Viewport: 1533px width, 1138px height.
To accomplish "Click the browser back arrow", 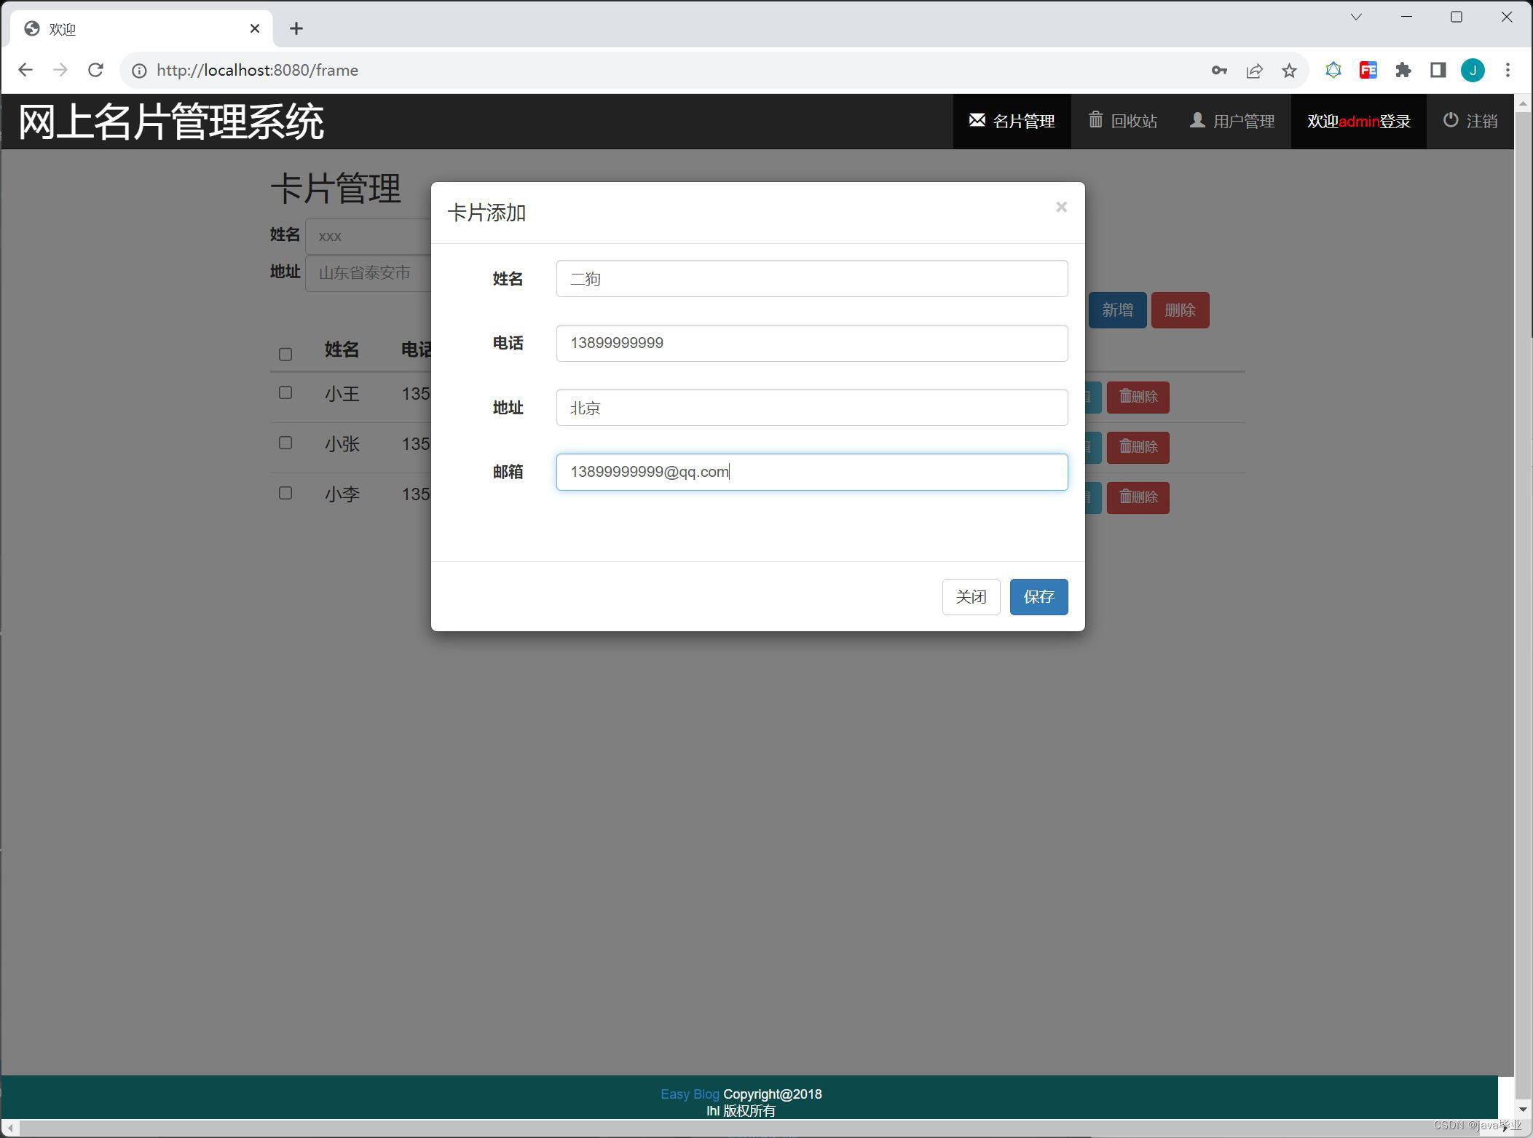I will [x=25, y=70].
